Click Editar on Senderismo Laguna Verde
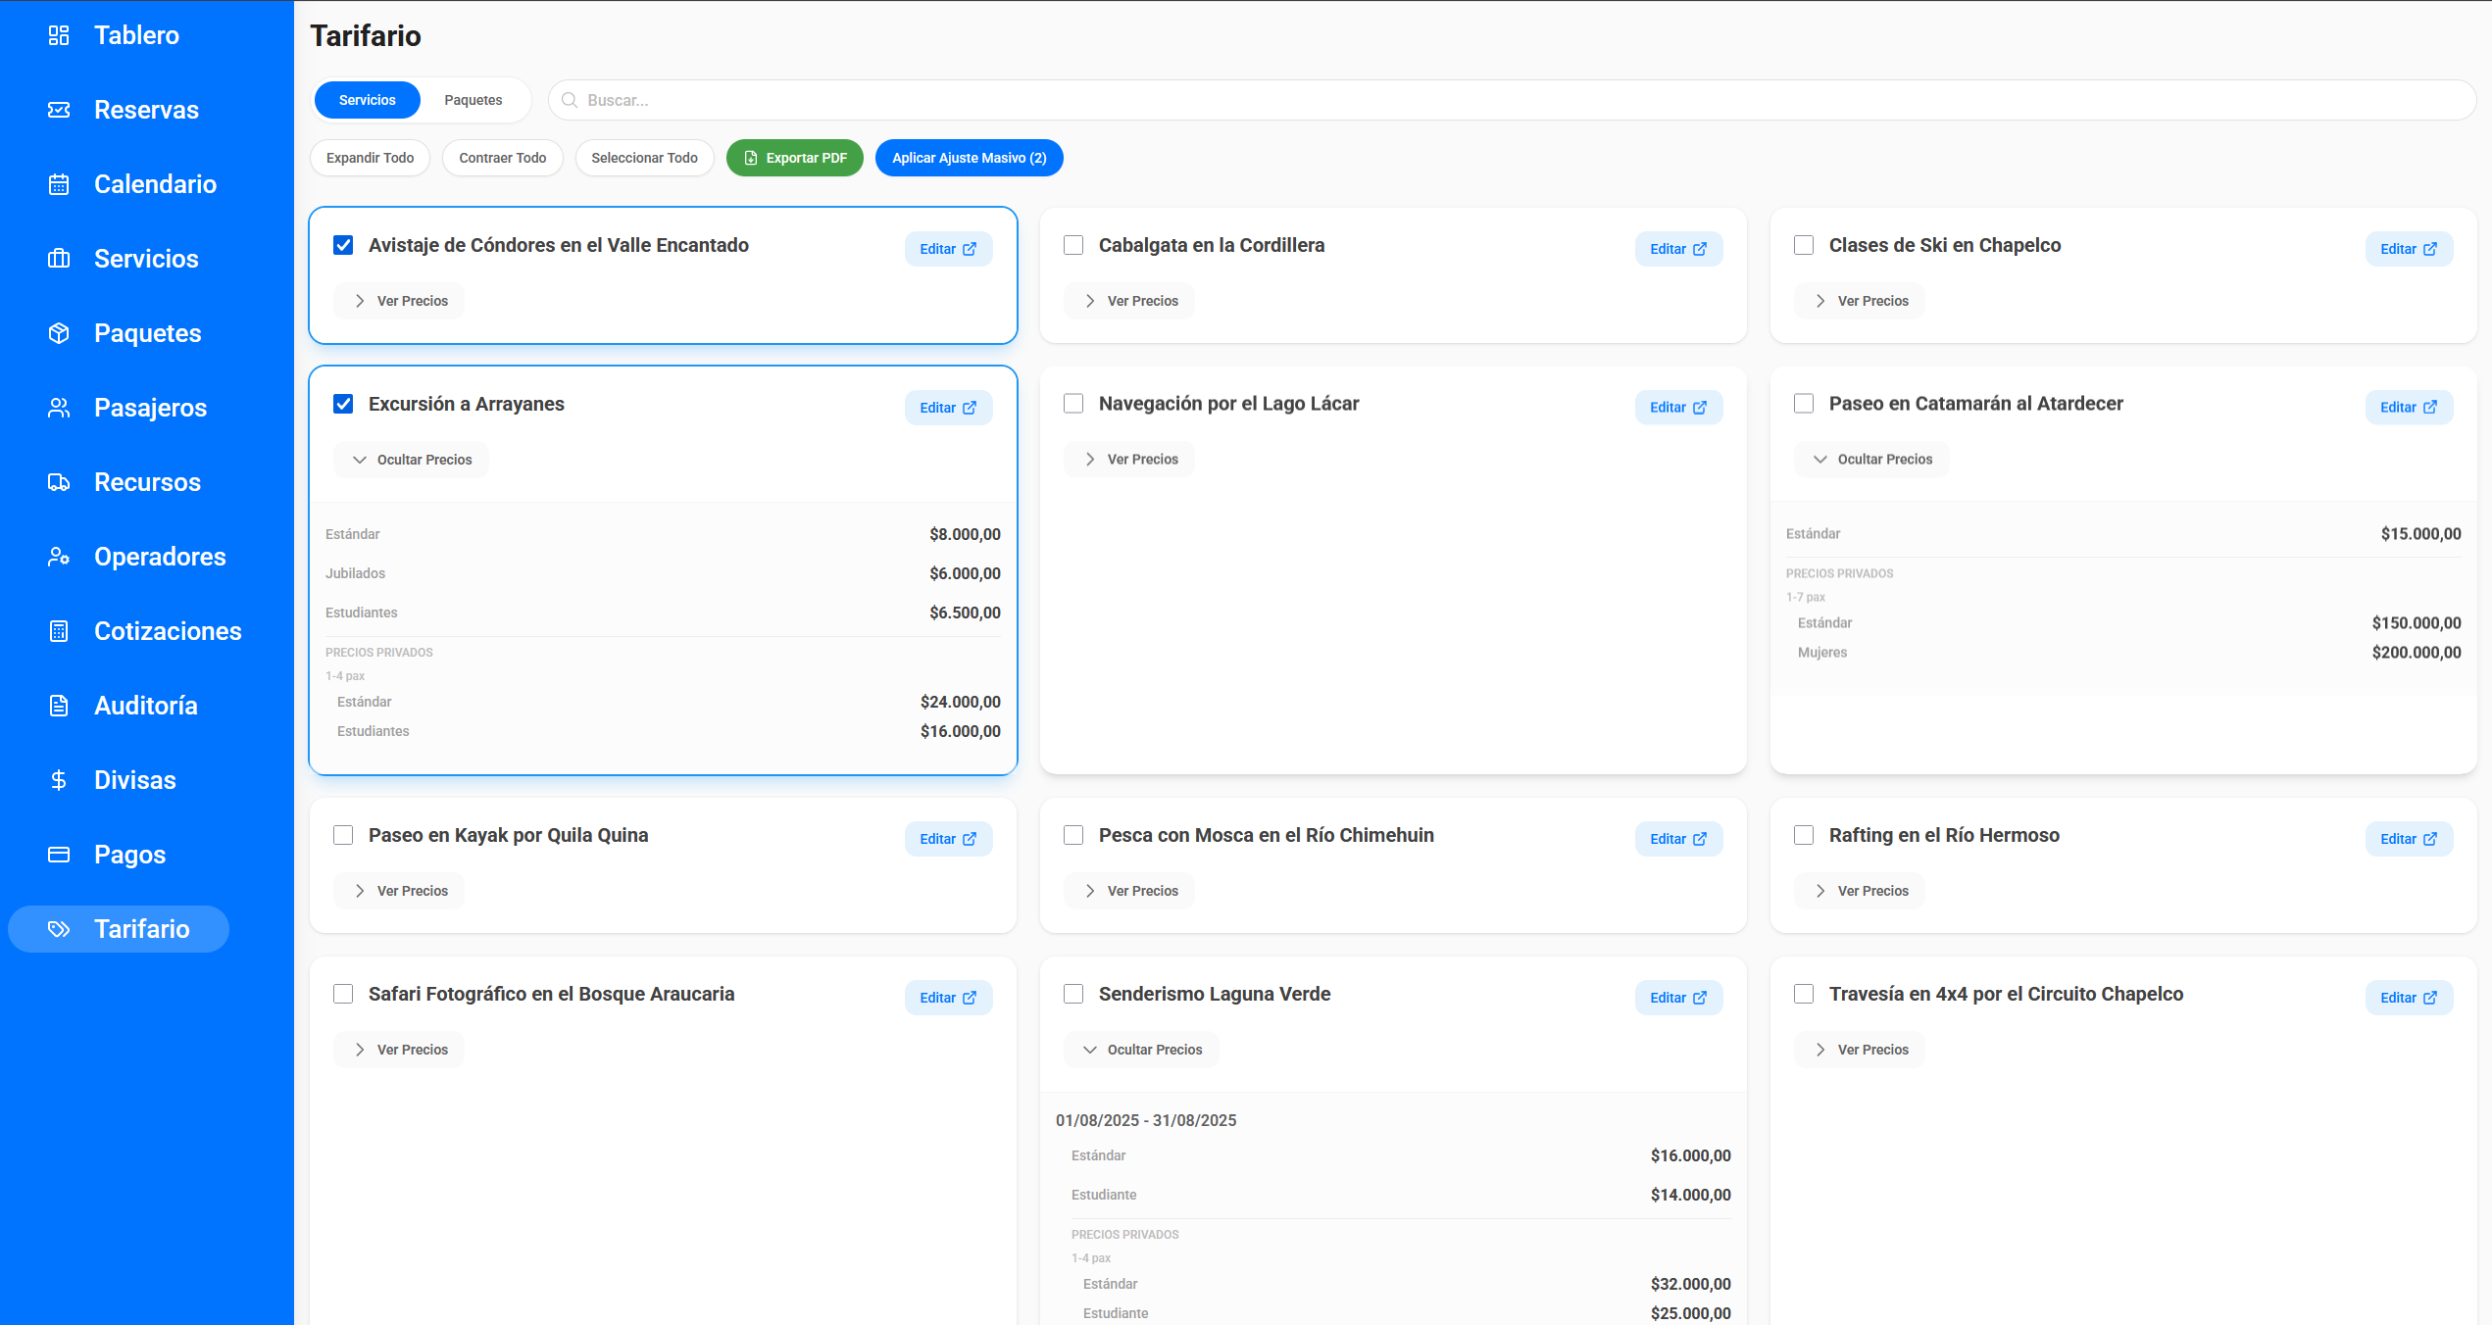This screenshot has height=1325, width=2492. point(1679,998)
